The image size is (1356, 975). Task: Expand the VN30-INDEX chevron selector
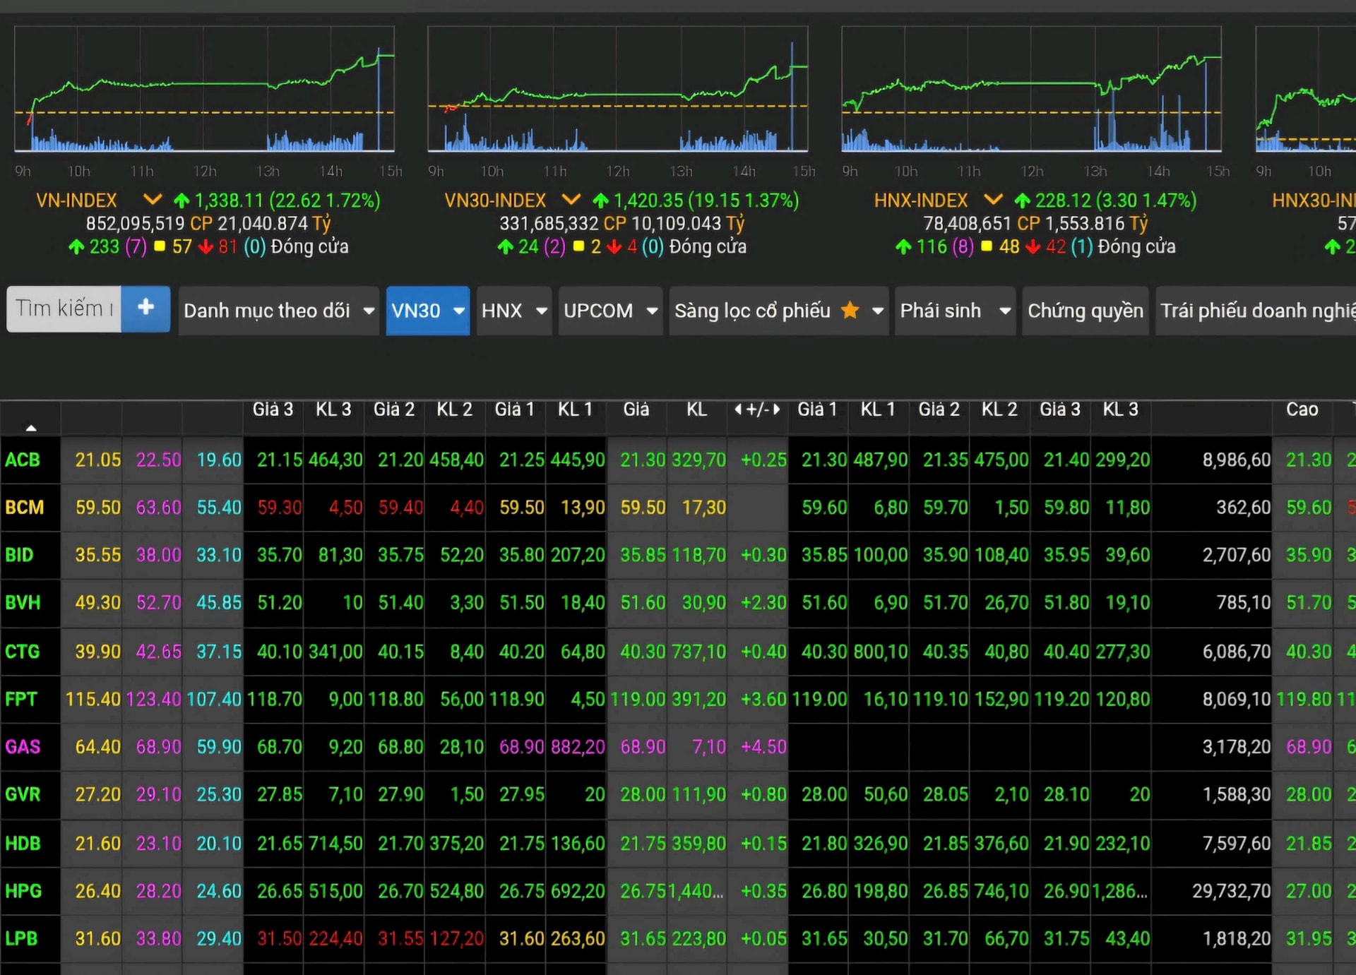pyautogui.click(x=571, y=201)
